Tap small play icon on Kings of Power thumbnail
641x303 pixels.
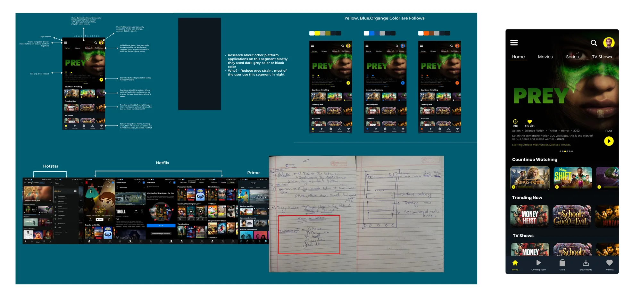point(513,187)
